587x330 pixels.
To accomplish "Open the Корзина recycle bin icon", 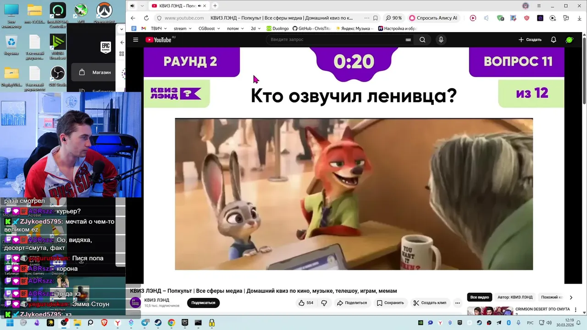I will point(11,45).
